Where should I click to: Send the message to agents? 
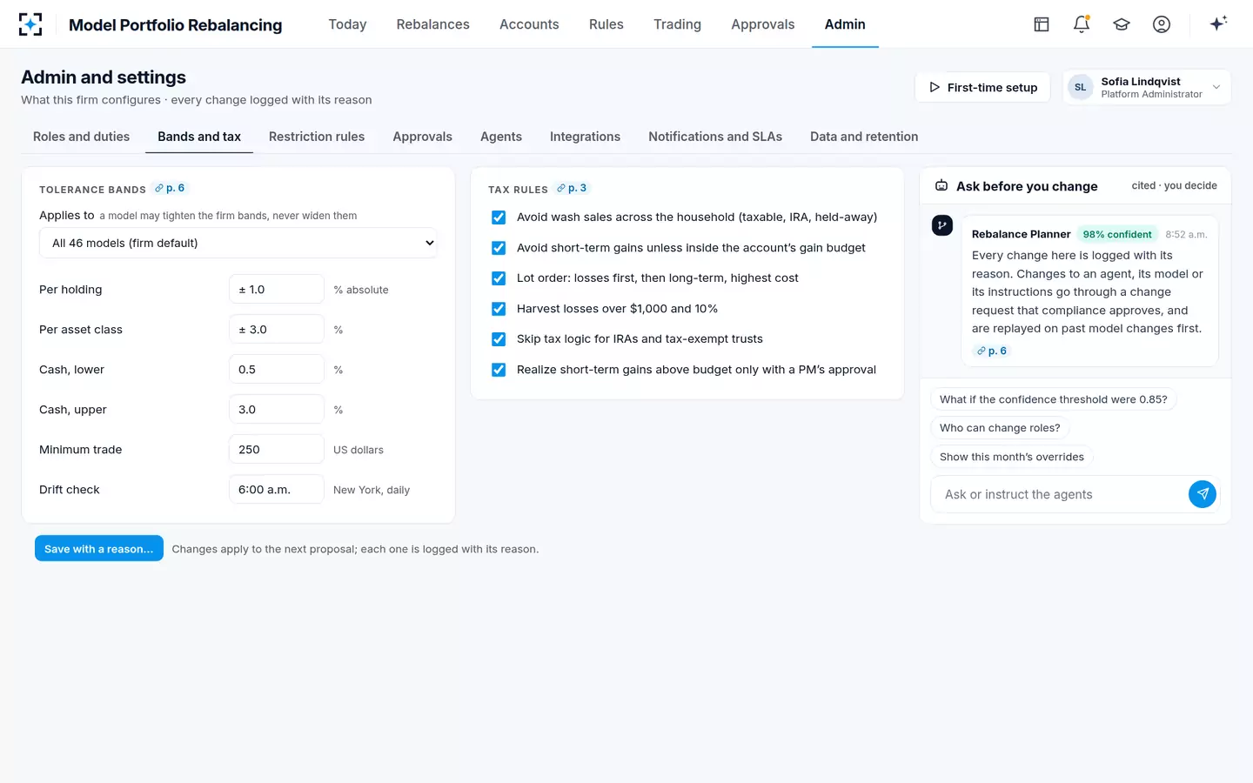pos(1203,494)
